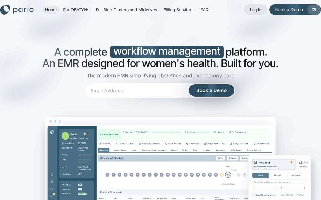
Task: Open the Personal inbox card
Action: click(273, 164)
